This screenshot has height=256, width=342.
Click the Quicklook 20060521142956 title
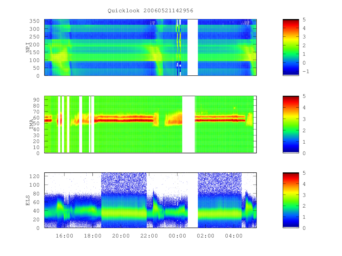pos(150,11)
